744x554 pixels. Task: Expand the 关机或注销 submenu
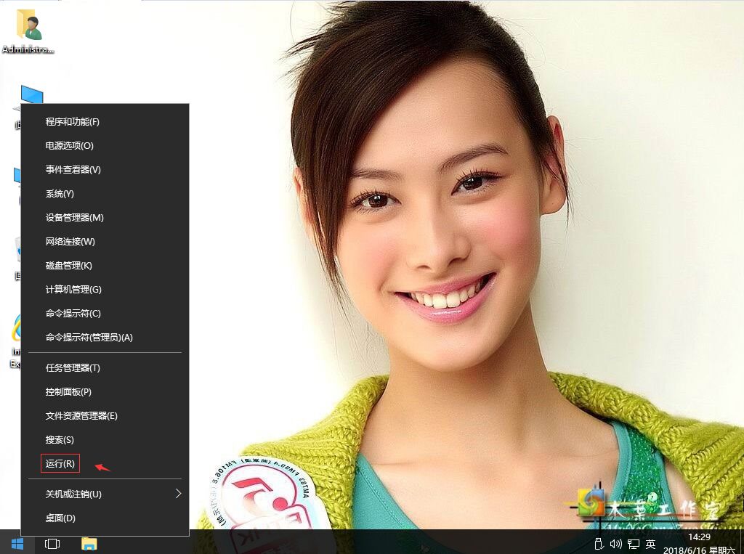coord(73,494)
